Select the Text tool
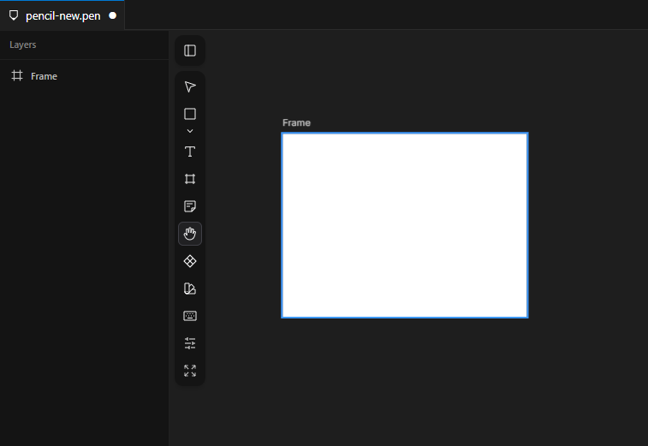 pyautogui.click(x=190, y=152)
